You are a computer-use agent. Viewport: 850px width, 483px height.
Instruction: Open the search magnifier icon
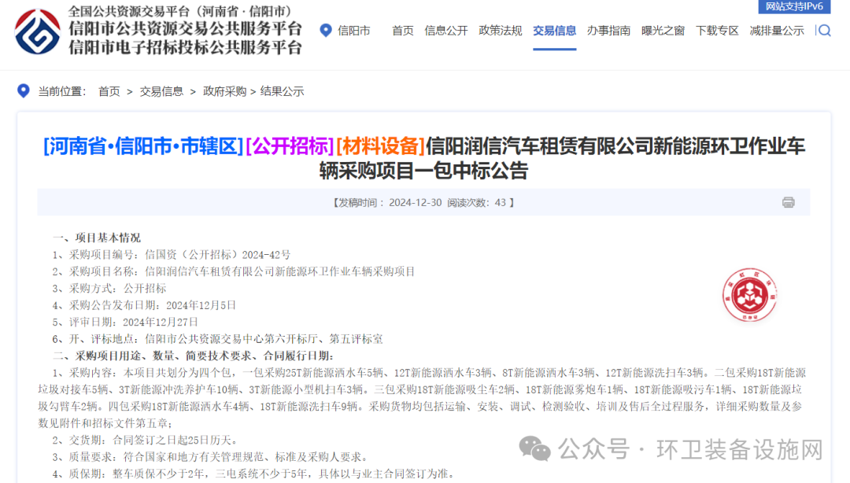click(x=825, y=31)
